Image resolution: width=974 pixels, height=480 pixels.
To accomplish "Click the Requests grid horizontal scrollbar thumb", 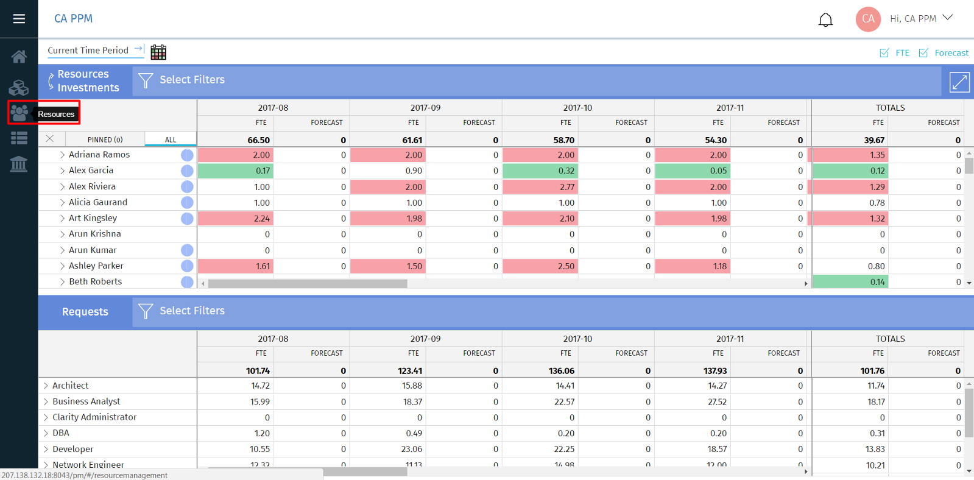I will click(x=308, y=471).
